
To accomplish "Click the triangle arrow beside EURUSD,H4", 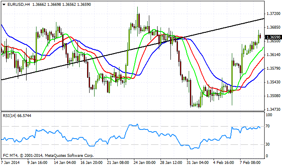I will pos(4,5).
